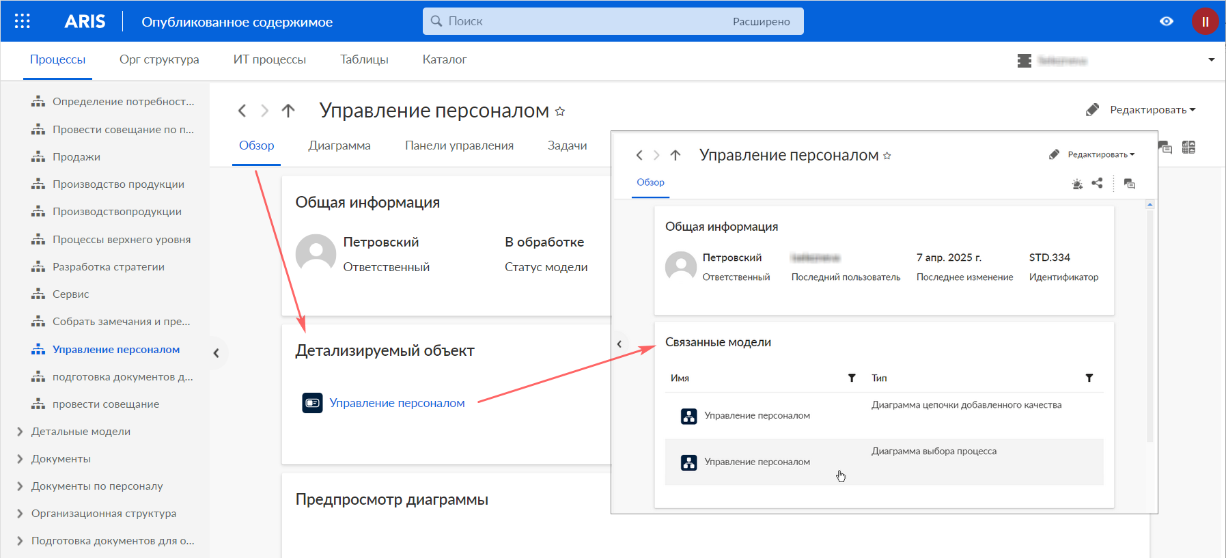1226x558 pixels.
Task: Open the Таблицы tab
Action: [x=364, y=60]
